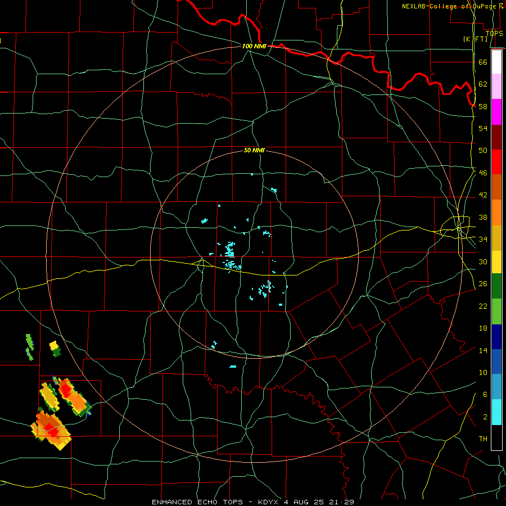Image resolution: width=506 pixels, height=506 pixels.
Task: Click the navy blue legend swatch
Action: click(496, 337)
